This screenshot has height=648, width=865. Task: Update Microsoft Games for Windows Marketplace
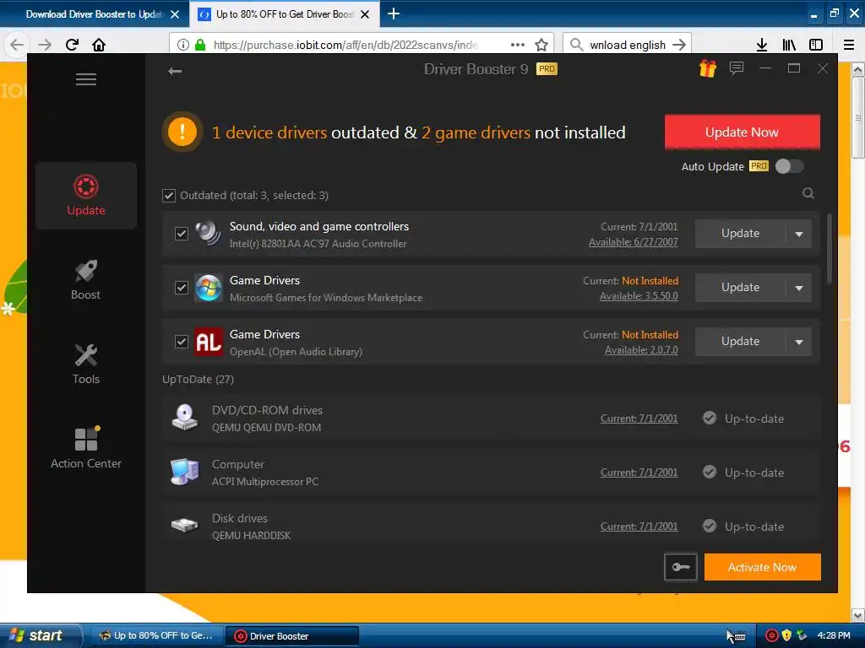pyautogui.click(x=740, y=288)
